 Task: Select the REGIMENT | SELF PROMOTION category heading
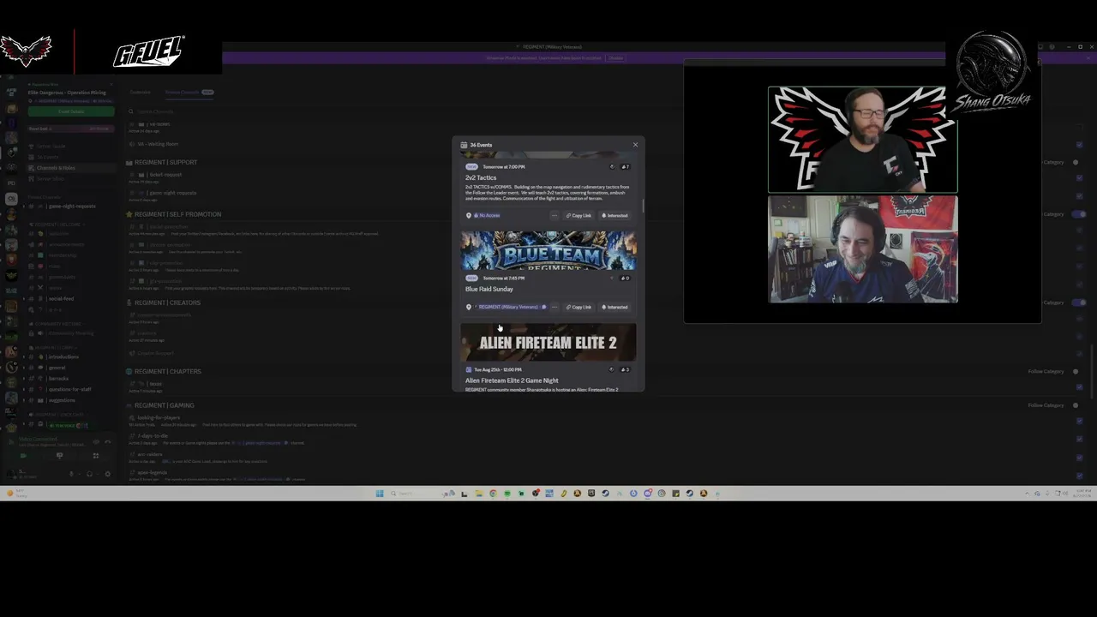177,214
